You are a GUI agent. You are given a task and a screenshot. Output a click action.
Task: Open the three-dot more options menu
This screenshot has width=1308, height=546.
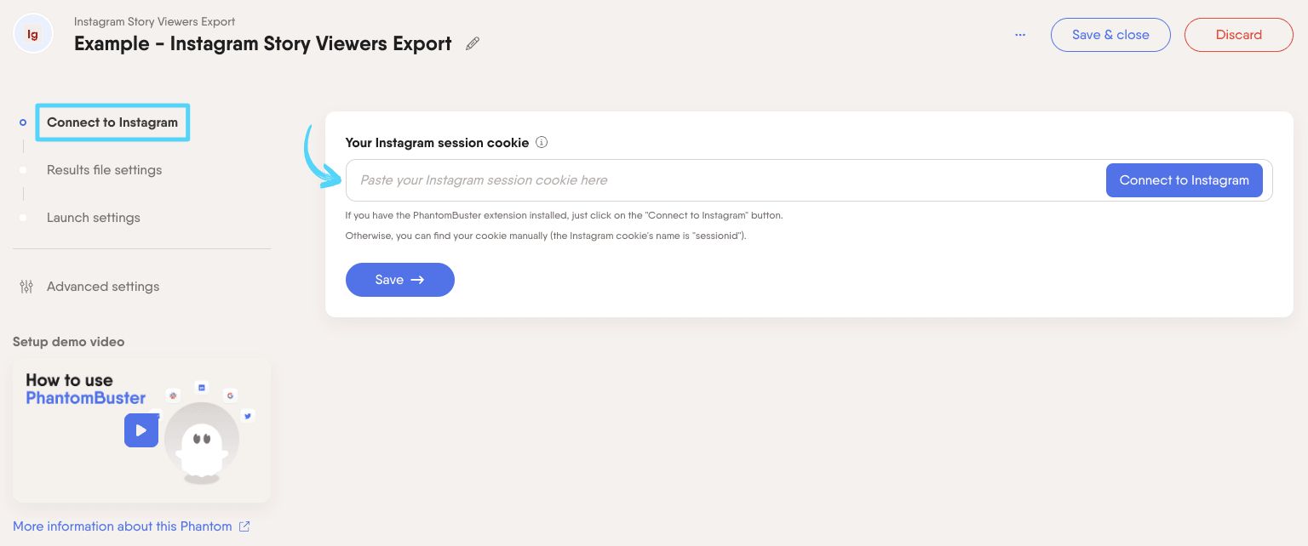pos(1020,35)
